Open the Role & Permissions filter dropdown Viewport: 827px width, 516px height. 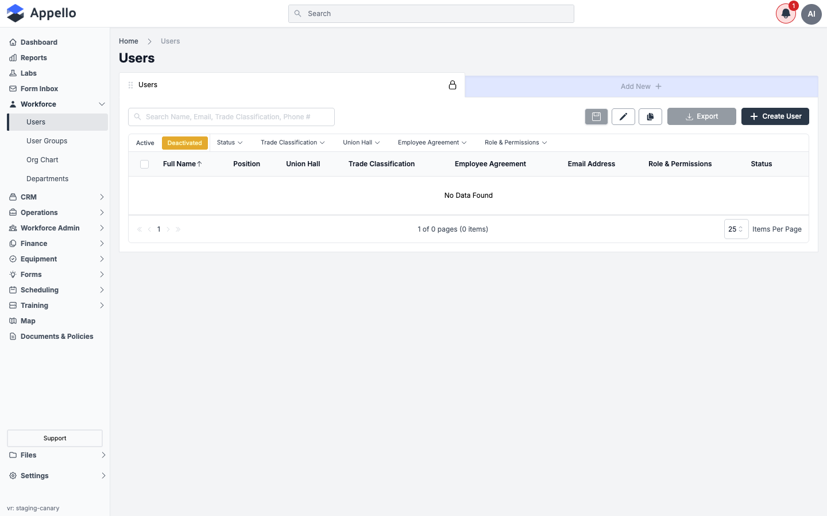[x=516, y=143]
